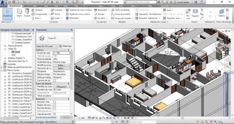This screenshot has height=124, width=234.
Task: Click the text A tool in quick access
Action: (x=52, y=2)
